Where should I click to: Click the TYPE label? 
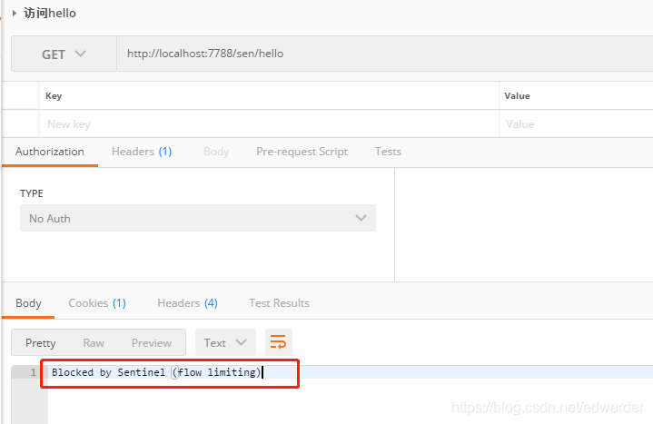coord(32,193)
